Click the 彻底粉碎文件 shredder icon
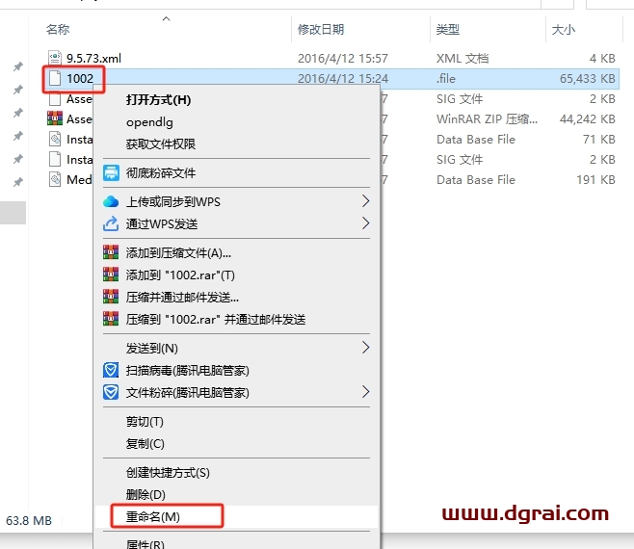Screen dimensions: 634x549 tap(111, 173)
